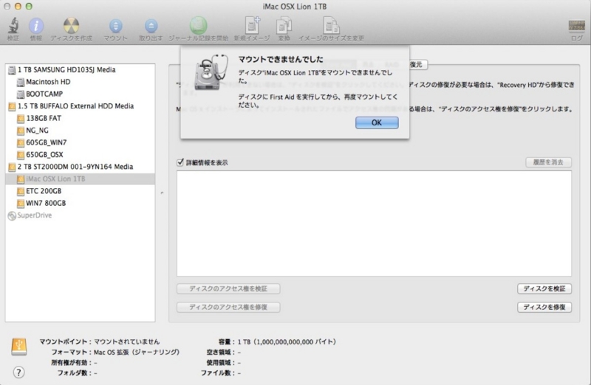The image size is (591, 385).
Task: Switch to the Restore (復元) tab
Action: pyautogui.click(x=417, y=64)
